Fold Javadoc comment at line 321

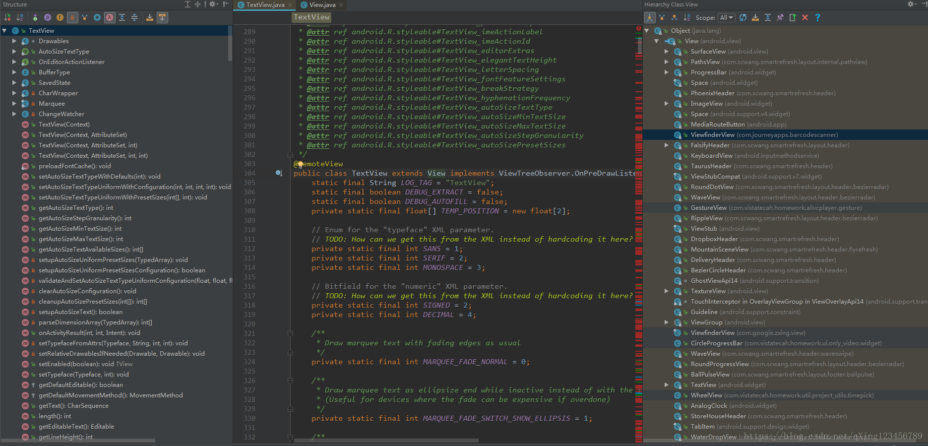click(290, 333)
